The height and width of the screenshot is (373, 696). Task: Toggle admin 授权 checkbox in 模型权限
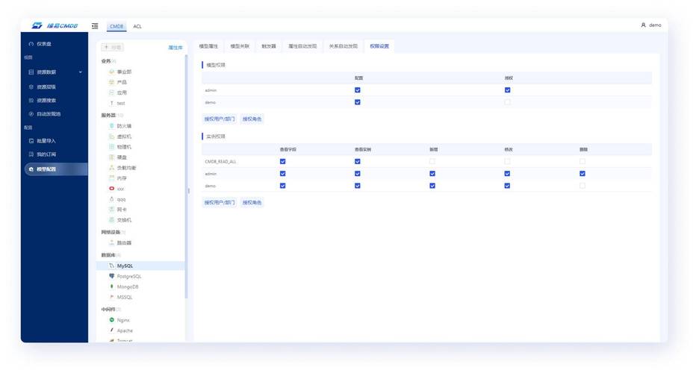pyautogui.click(x=507, y=90)
